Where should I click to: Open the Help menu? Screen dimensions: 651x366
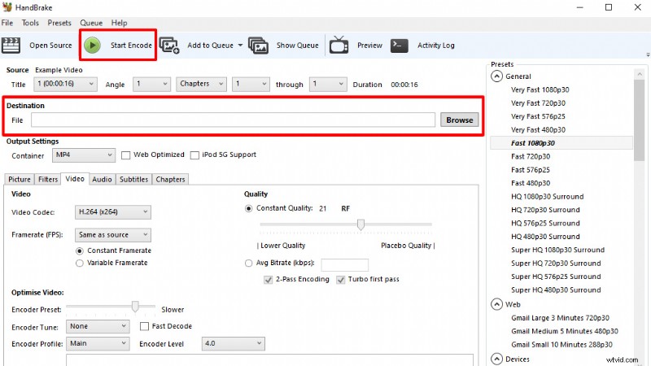pyautogui.click(x=119, y=23)
